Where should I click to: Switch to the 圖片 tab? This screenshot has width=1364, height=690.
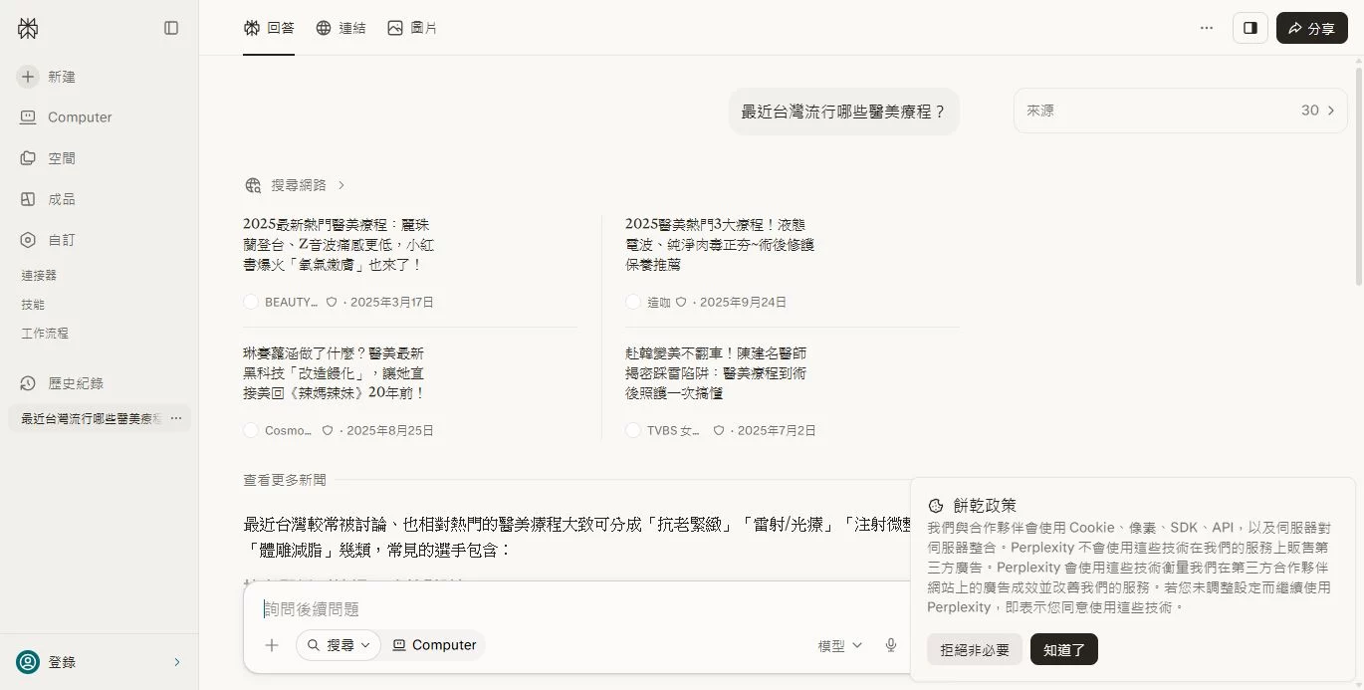tap(412, 28)
